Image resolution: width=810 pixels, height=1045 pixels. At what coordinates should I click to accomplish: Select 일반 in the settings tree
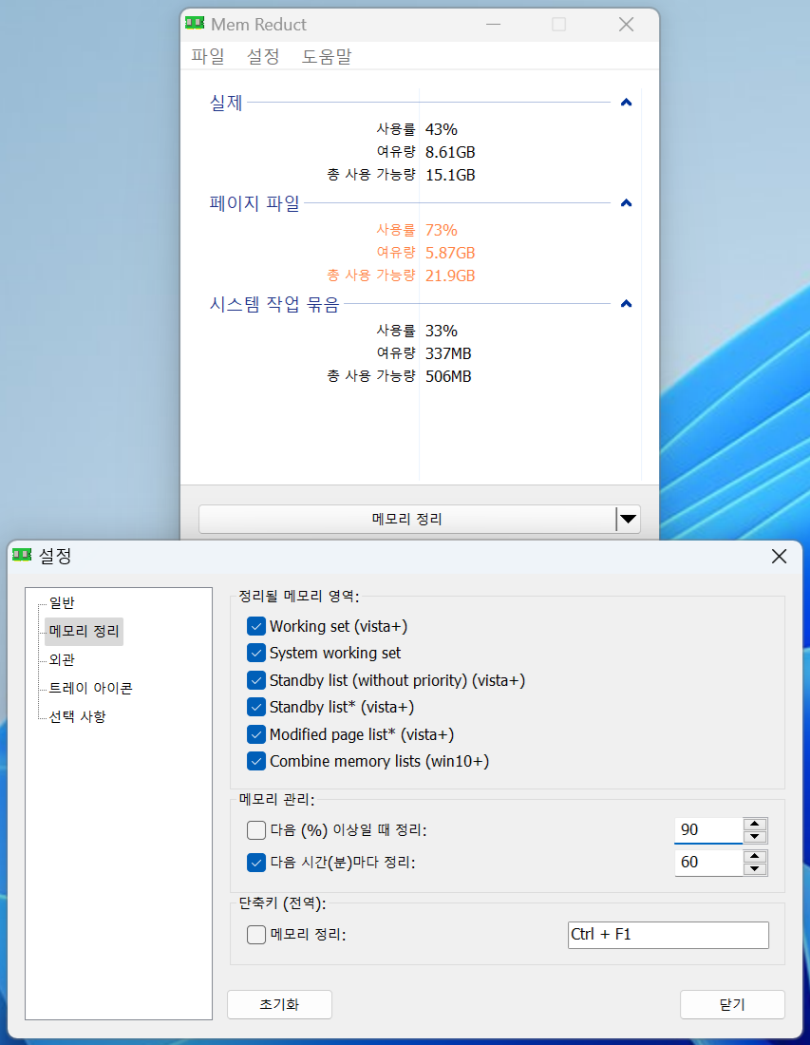pyautogui.click(x=62, y=603)
